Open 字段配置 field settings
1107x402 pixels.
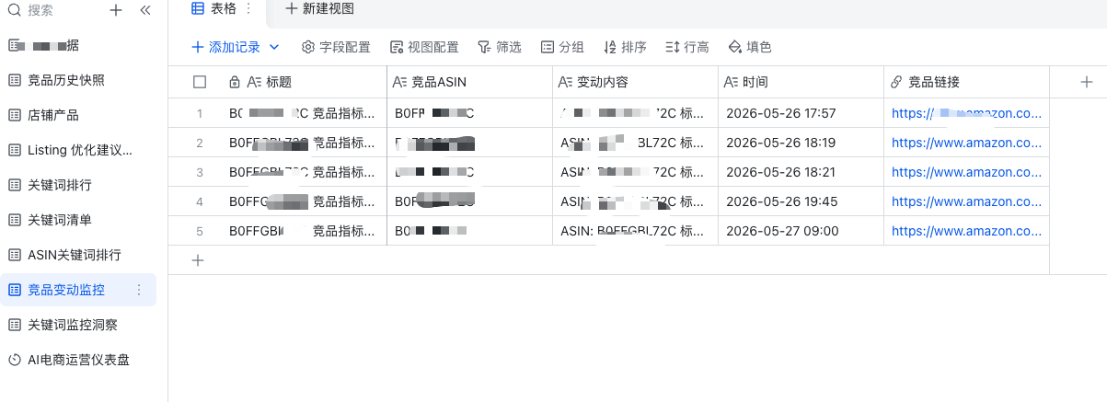click(x=337, y=47)
